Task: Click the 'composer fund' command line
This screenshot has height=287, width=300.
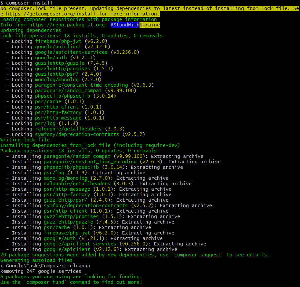Action: (x=71, y=282)
